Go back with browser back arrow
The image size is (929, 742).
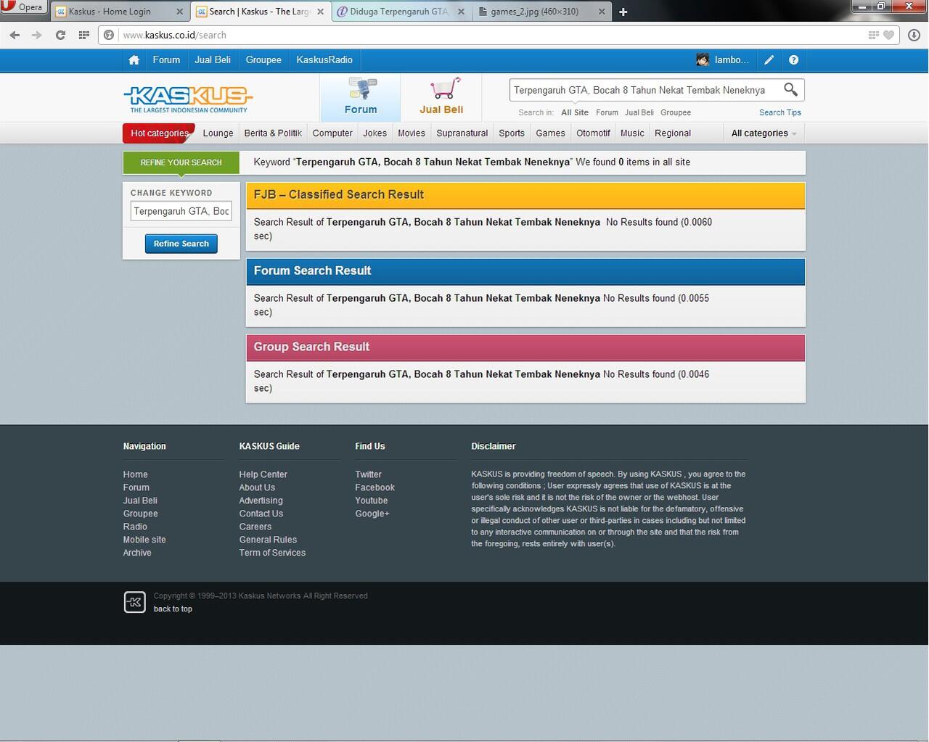(15, 35)
